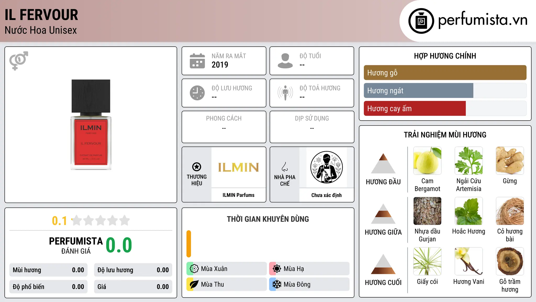Viewport: 536px width, 302px height.
Task: Click the Hương giữa pyramid icon
Action: [383, 214]
